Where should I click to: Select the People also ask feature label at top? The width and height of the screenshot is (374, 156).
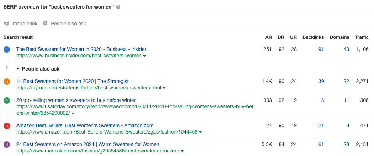click(x=68, y=24)
